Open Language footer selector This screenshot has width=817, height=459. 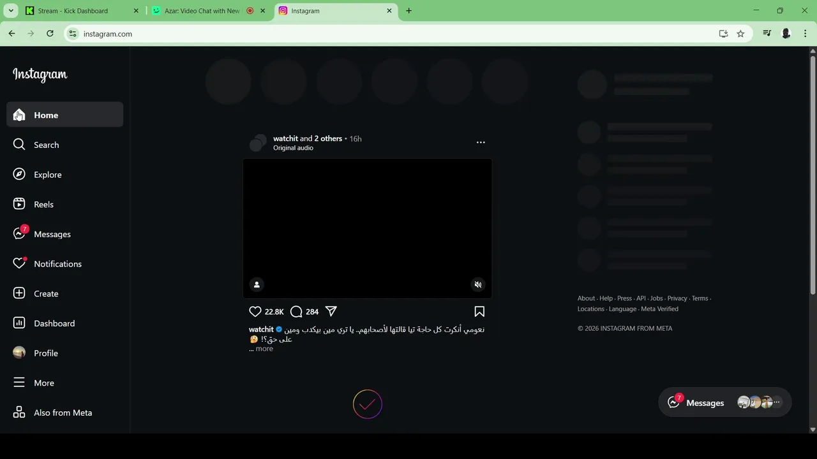[622, 309]
